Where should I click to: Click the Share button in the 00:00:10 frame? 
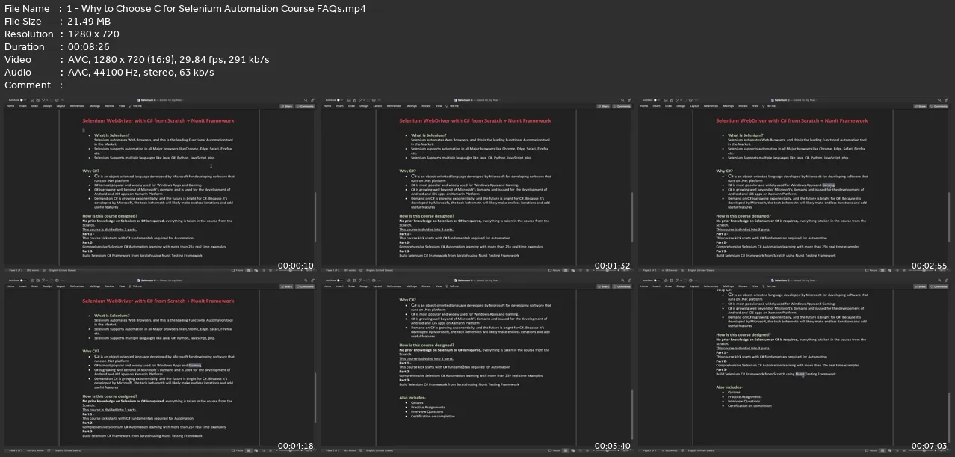click(x=286, y=106)
